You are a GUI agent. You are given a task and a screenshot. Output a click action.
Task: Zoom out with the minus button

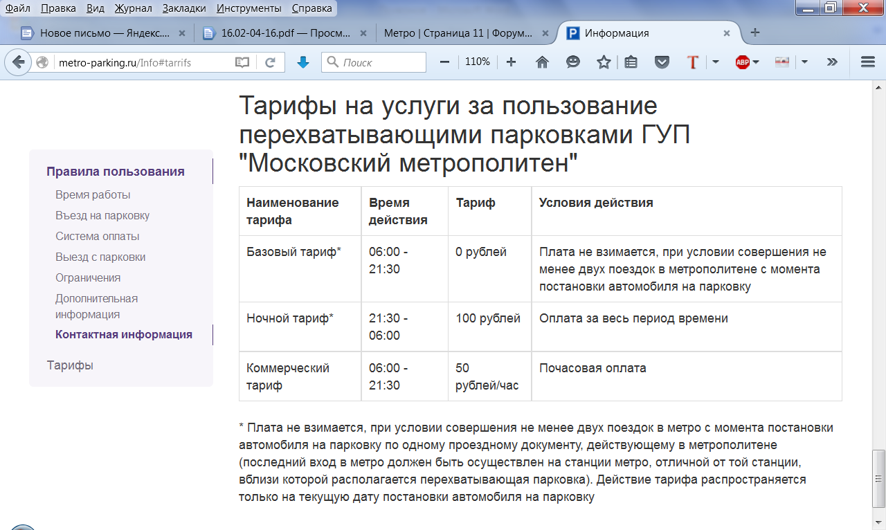[444, 62]
